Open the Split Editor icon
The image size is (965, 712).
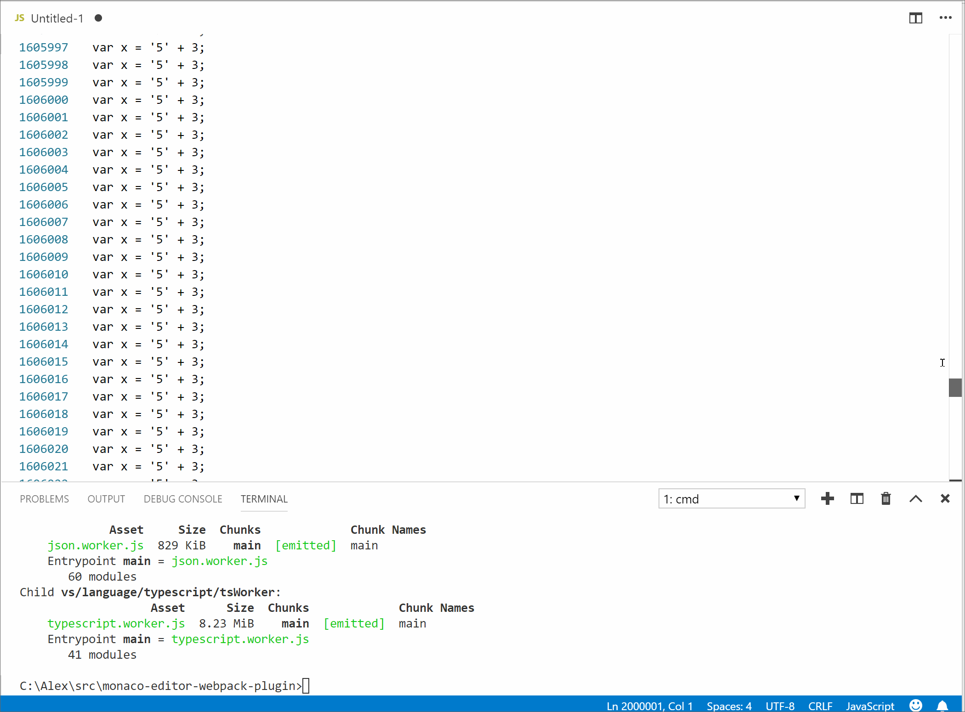(915, 18)
